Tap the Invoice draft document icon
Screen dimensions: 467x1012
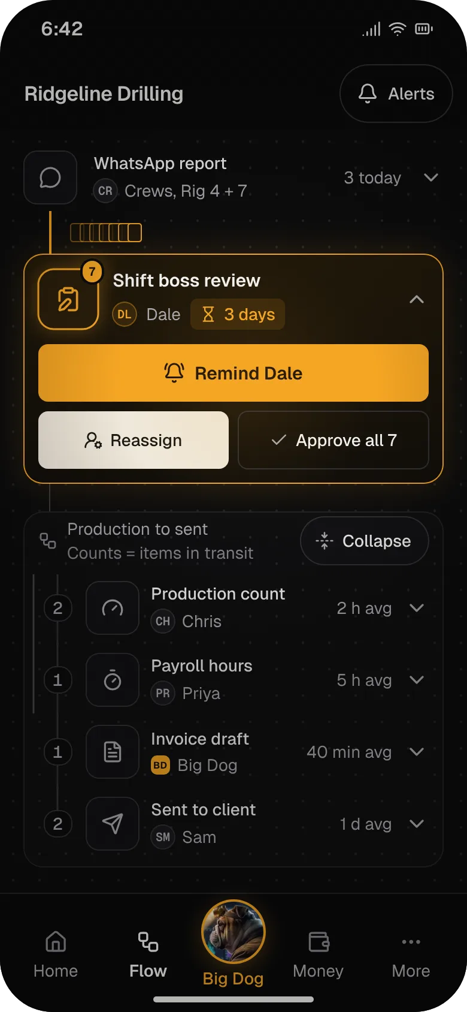coord(113,752)
